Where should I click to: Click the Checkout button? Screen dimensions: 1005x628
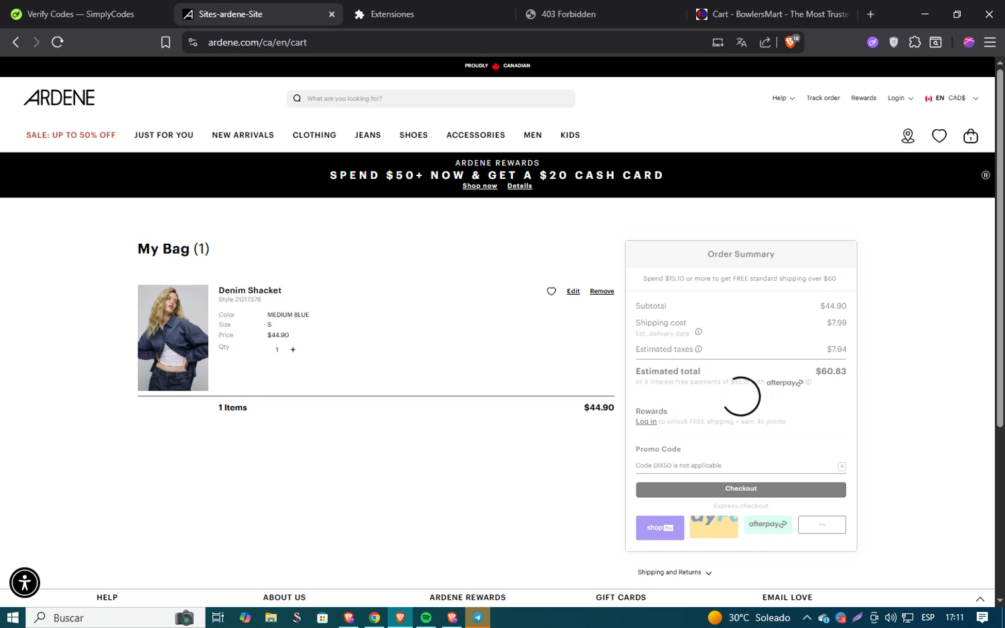[740, 489]
